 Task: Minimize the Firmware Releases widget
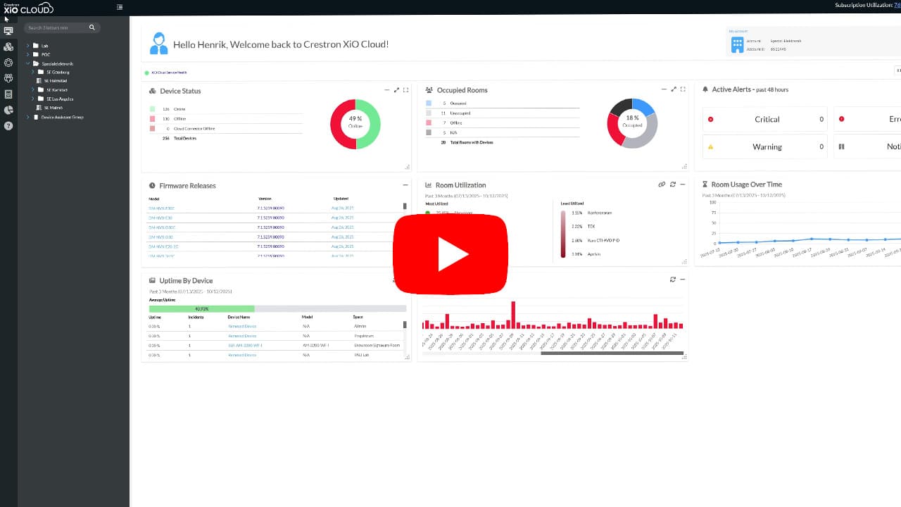405,185
